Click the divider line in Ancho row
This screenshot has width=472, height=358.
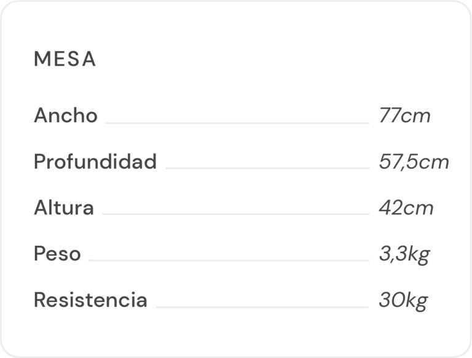[237, 123]
